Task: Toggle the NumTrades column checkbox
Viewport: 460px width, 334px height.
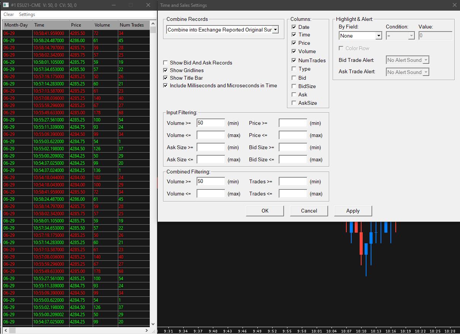Action: click(294, 60)
